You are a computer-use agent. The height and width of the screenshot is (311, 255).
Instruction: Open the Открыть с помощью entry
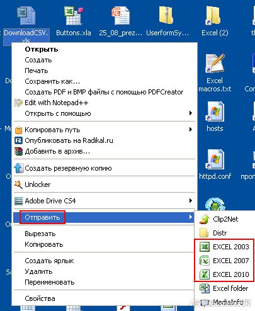click(x=105, y=113)
